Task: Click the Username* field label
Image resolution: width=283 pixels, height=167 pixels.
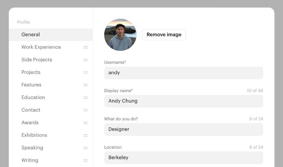Action: pos(115,62)
